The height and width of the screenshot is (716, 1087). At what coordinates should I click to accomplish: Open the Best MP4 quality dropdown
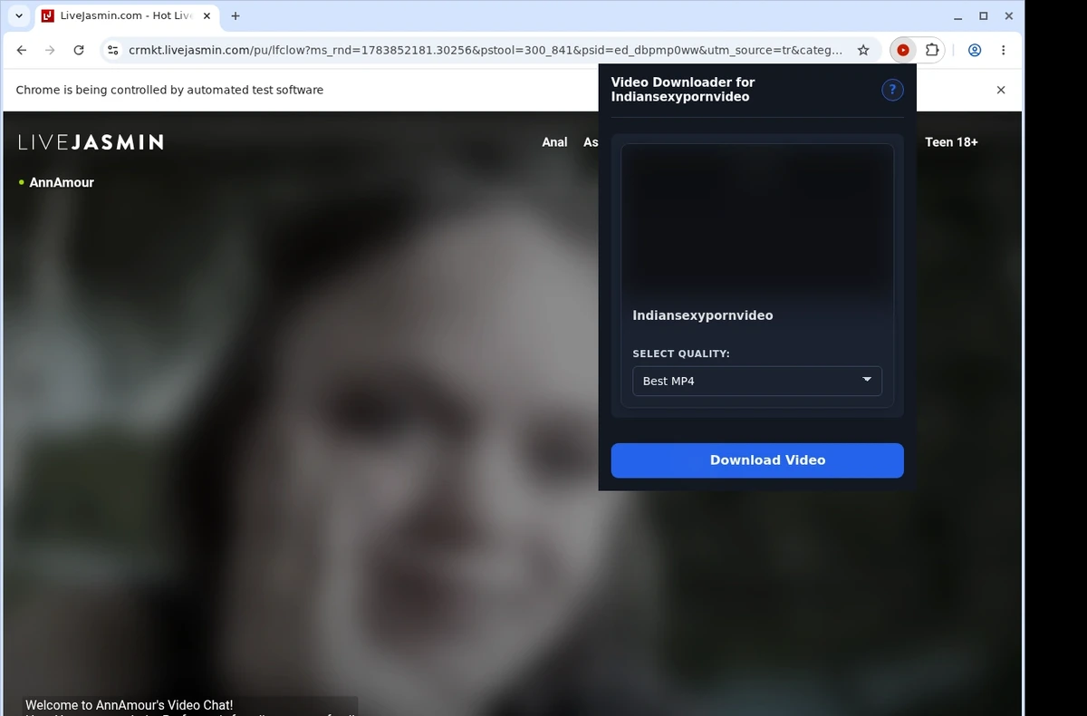pos(757,381)
